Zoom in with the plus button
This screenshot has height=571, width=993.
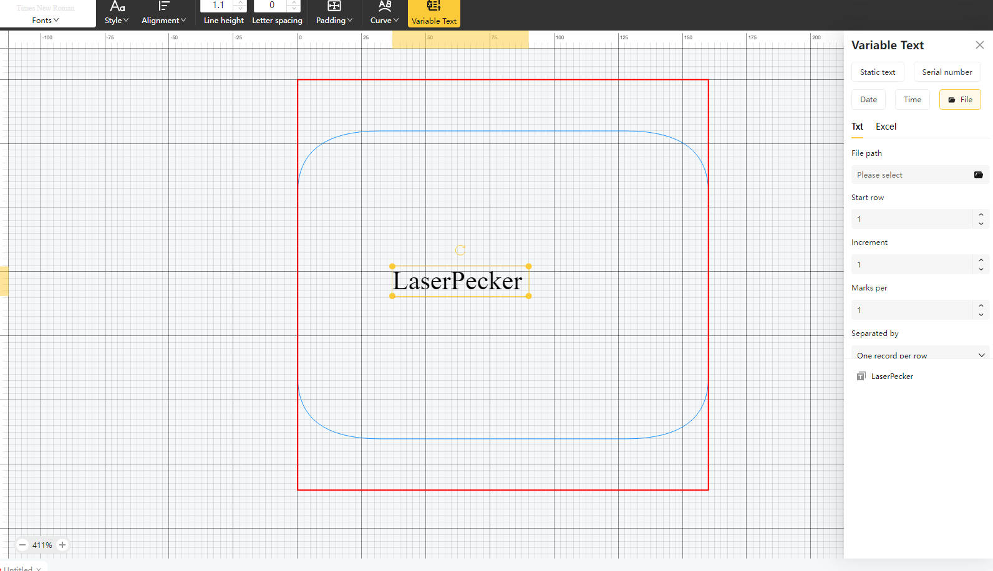pyautogui.click(x=62, y=545)
